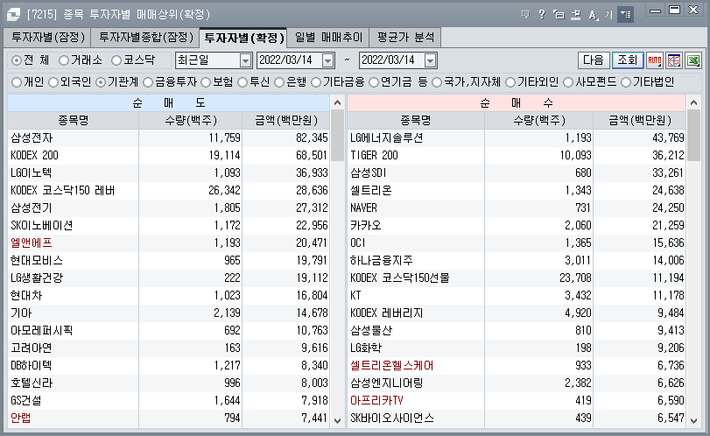Screen dimensions: 710x436
Task: Click the 순매수 table scrollbar thumb
Action: [x=693, y=136]
